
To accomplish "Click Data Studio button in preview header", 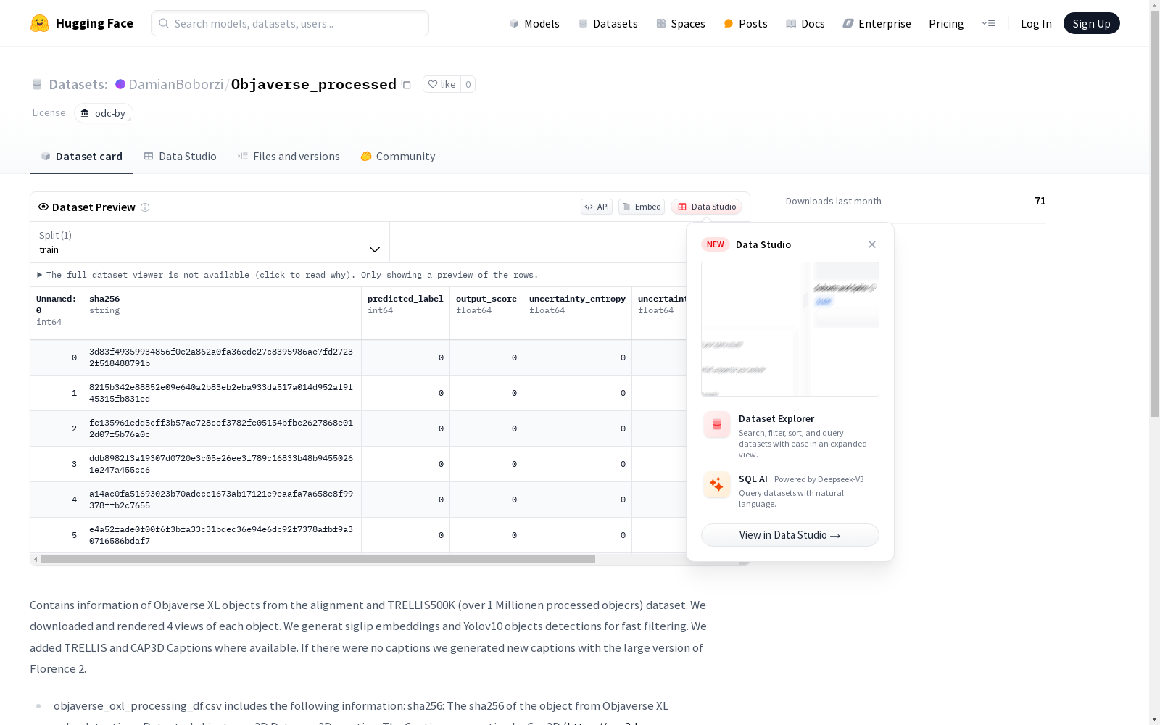I will [707, 207].
